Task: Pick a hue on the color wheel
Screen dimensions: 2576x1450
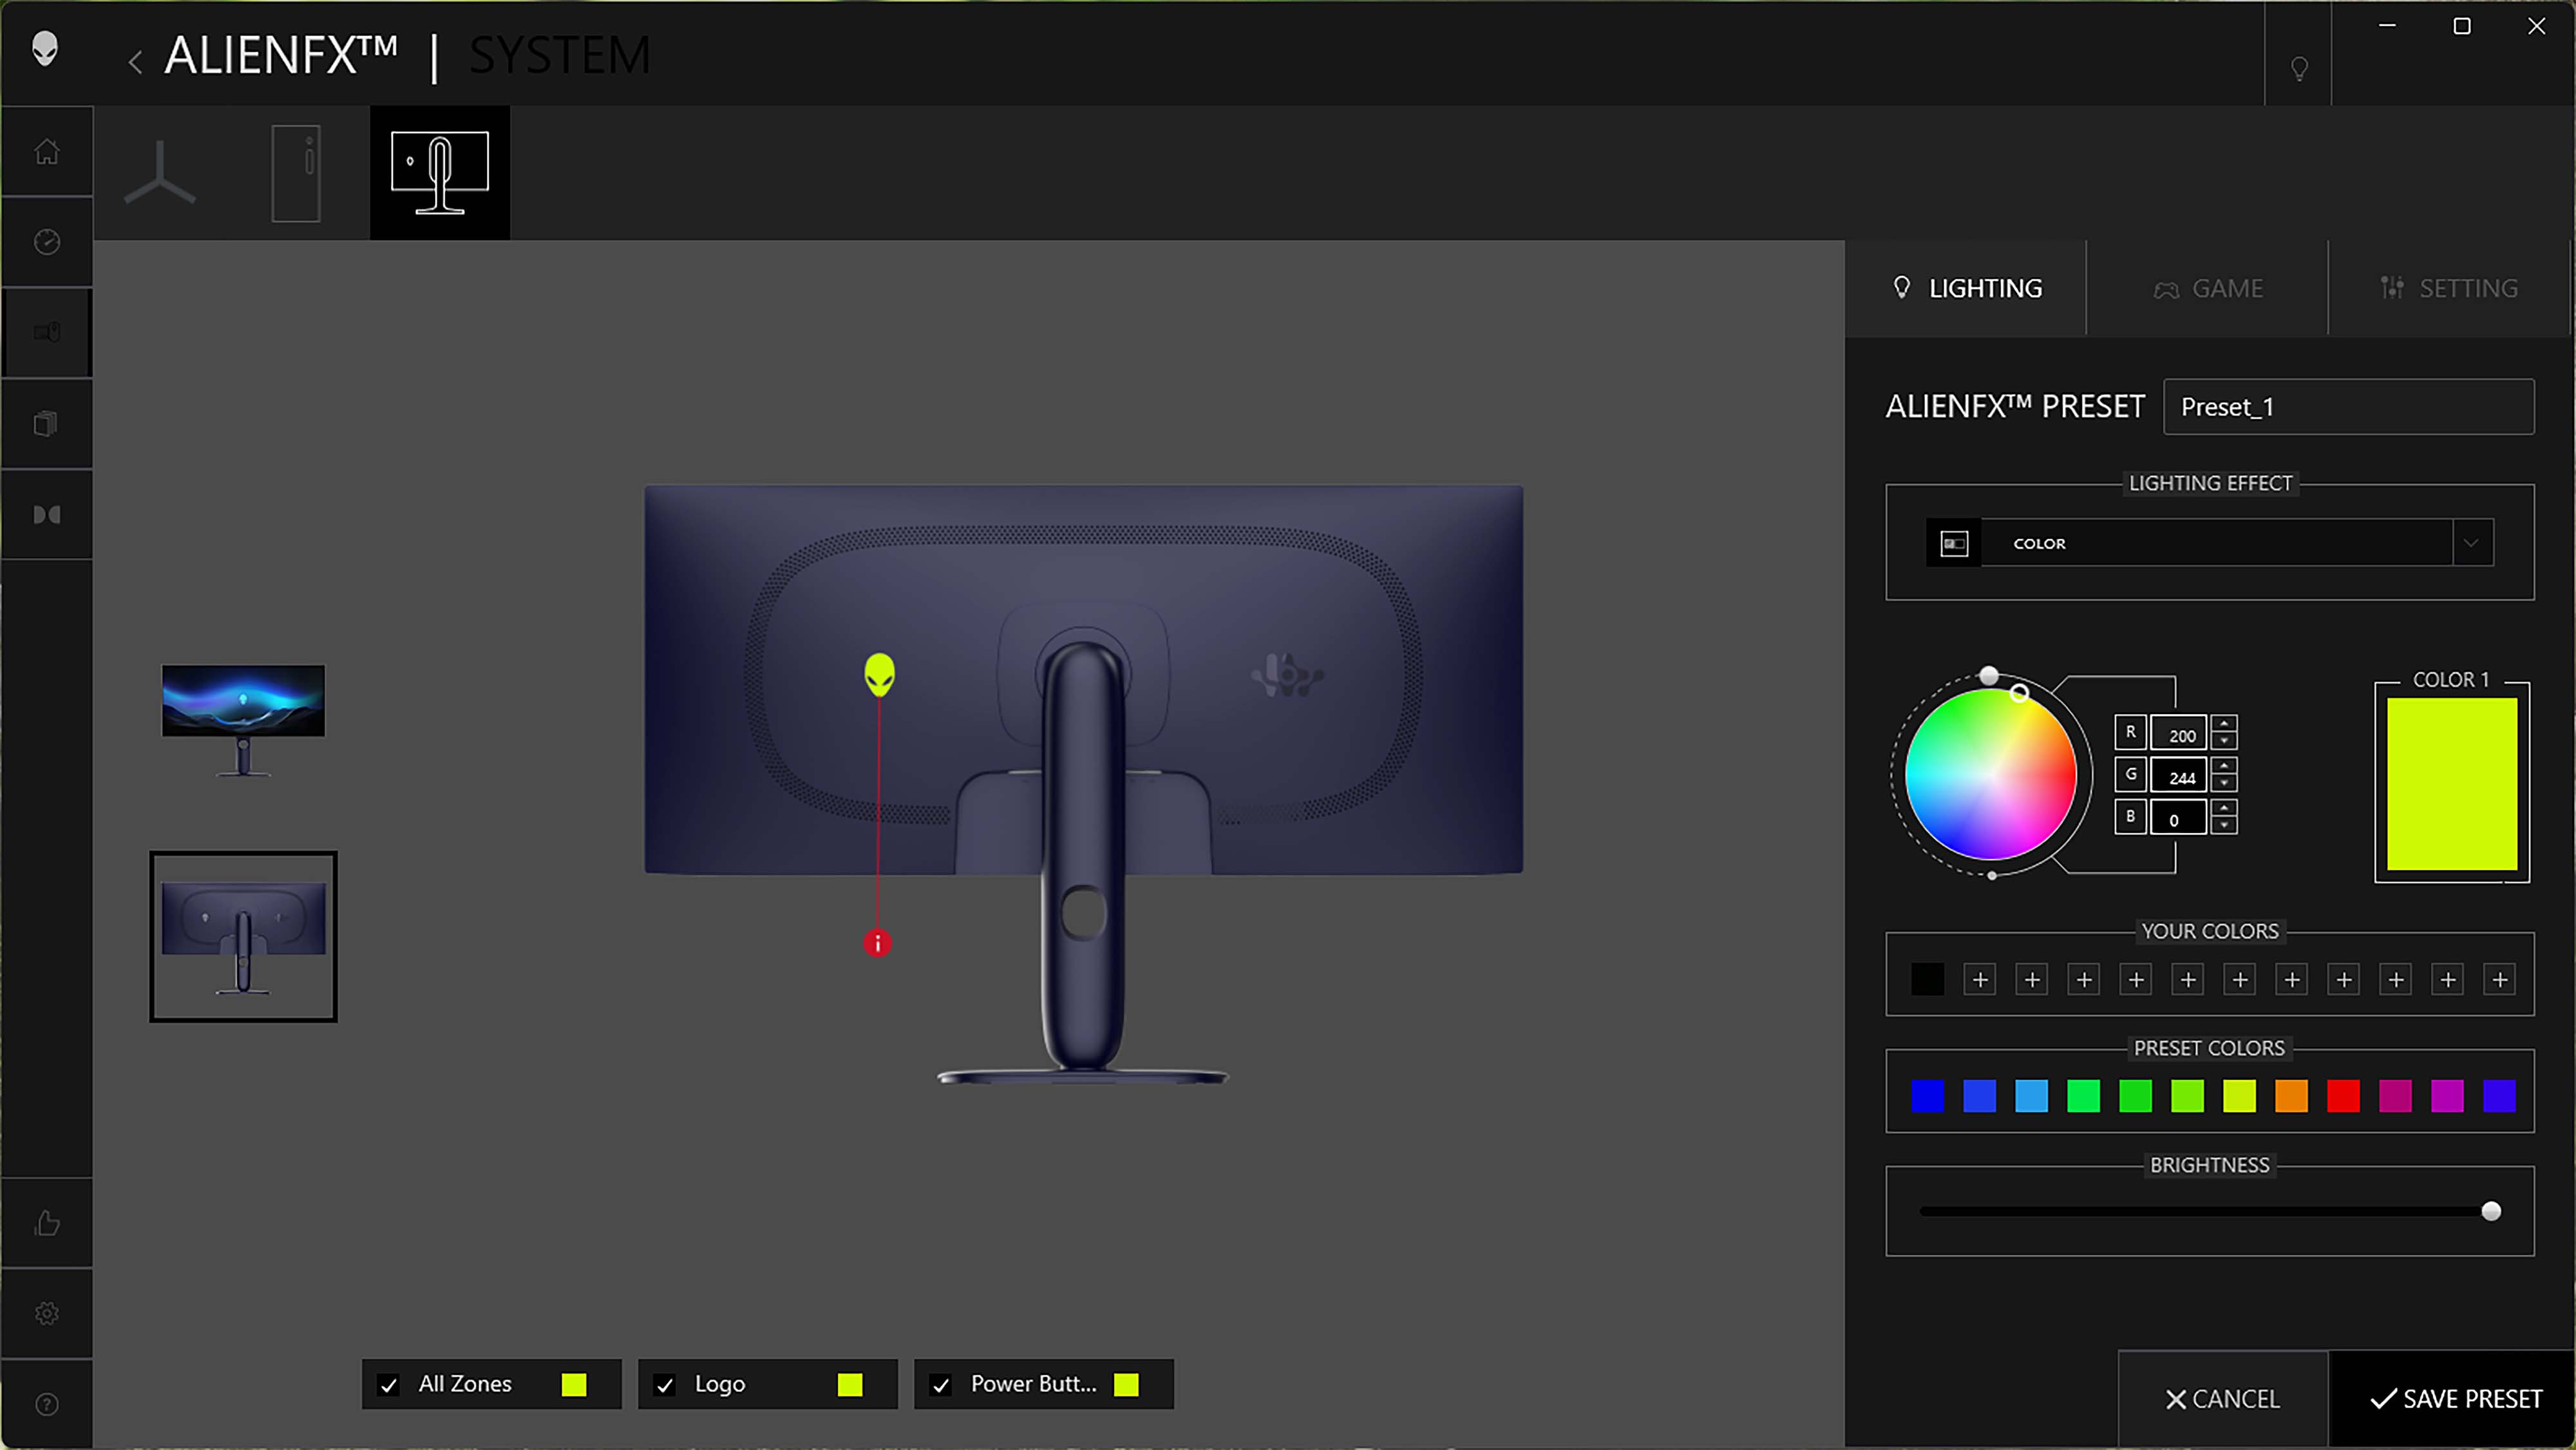Action: click(1990, 775)
